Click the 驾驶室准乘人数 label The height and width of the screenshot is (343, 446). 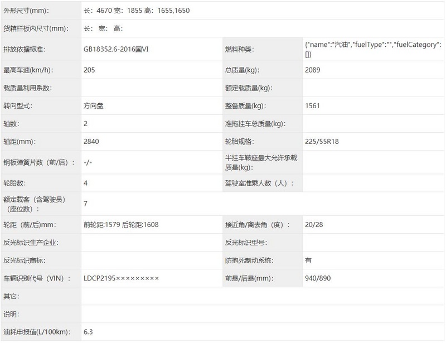(x=259, y=183)
